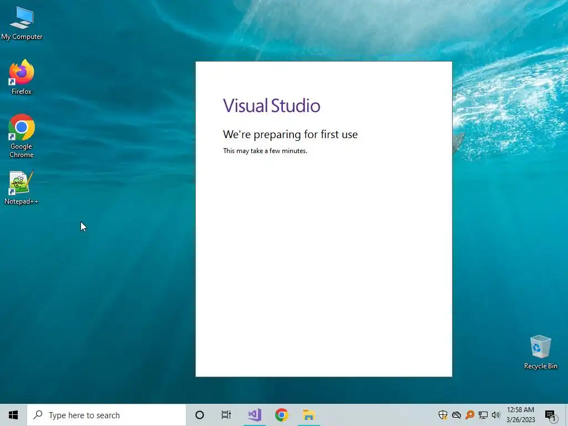The width and height of the screenshot is (568, 426).
Task: Open Windows Security shield tray icon
Action: point(443,415)
